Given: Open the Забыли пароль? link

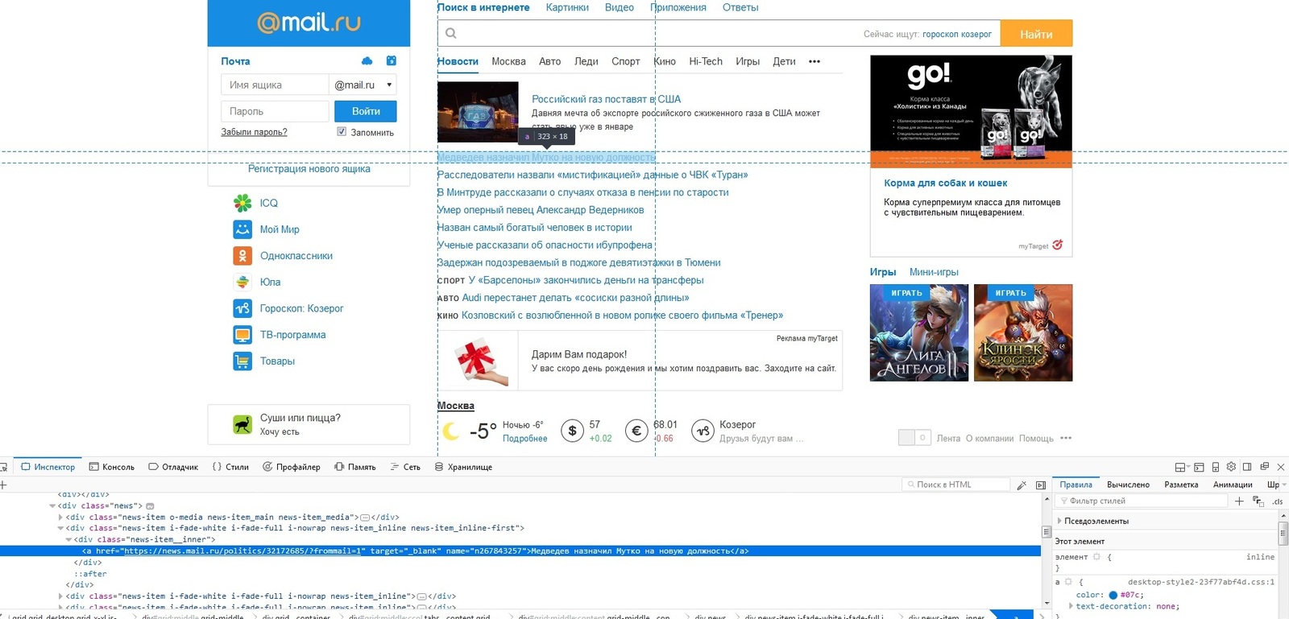Looking at the screenshot, I should click(254, 132).
